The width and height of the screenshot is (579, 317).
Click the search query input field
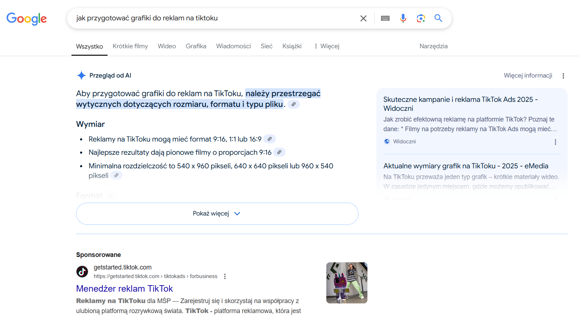[214, 18]
